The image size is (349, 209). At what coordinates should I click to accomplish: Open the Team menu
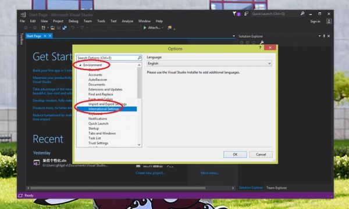click(88, 21)
